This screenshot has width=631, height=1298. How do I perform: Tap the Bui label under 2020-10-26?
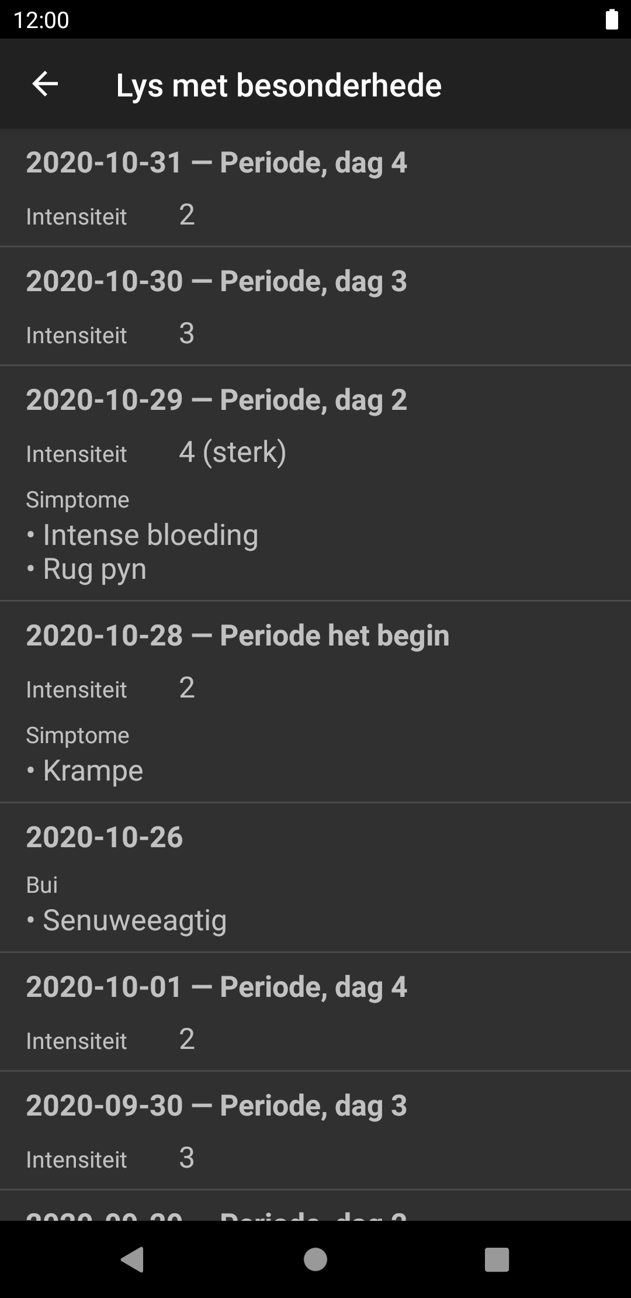click(42, 885)
